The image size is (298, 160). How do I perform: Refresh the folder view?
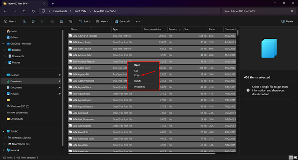tap(33, 11)
